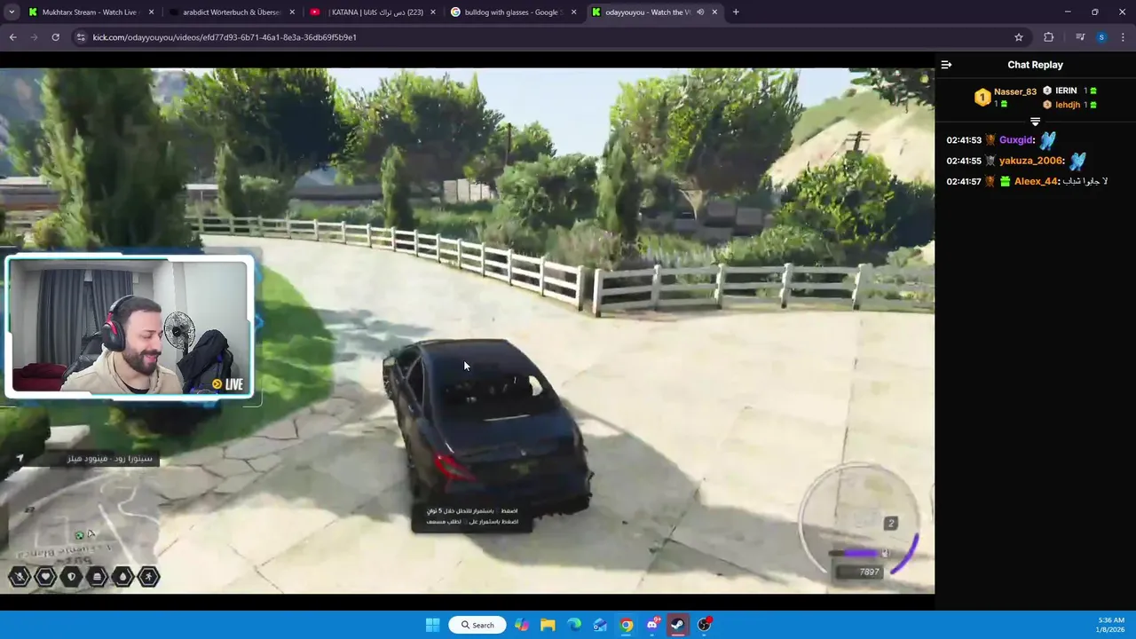Switch to bulldog with glasses Google tab
Image resolution: width=1136 pixels, height=639 pixels.
tap(513, 12)
